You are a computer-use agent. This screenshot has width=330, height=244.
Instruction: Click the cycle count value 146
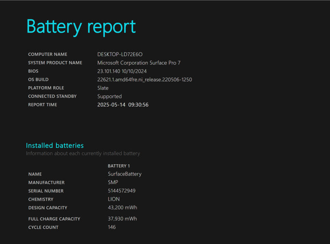pyautogui.click(x=112, y=227)
